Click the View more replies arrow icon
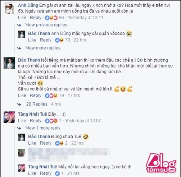This screenshot has height=177, width=181. coord(19,48)
